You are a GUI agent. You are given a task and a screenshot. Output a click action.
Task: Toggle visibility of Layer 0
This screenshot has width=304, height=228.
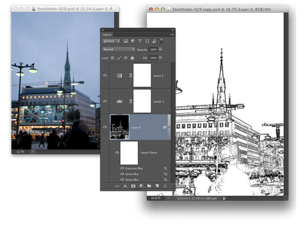[x=105, y=127]
